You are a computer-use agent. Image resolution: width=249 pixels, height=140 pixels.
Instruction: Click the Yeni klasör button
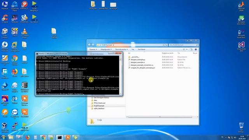pyautogui.click(x=141, y=49)
